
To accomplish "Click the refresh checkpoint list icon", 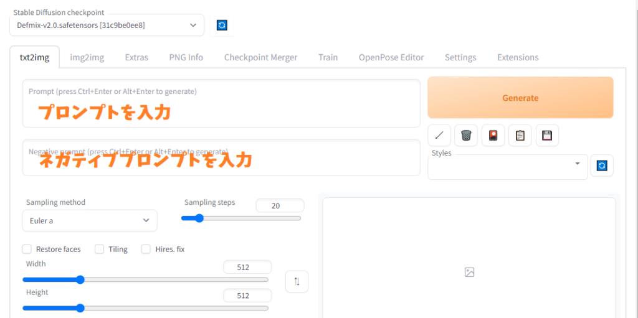I will (x=222, y=25).
